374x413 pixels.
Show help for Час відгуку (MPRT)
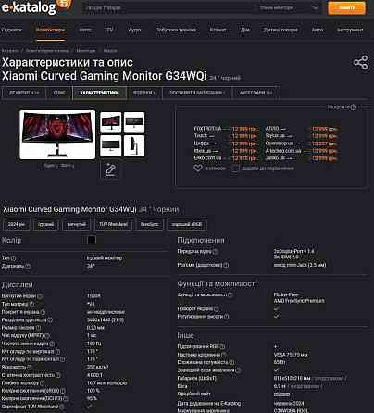(x=47, y=335)
